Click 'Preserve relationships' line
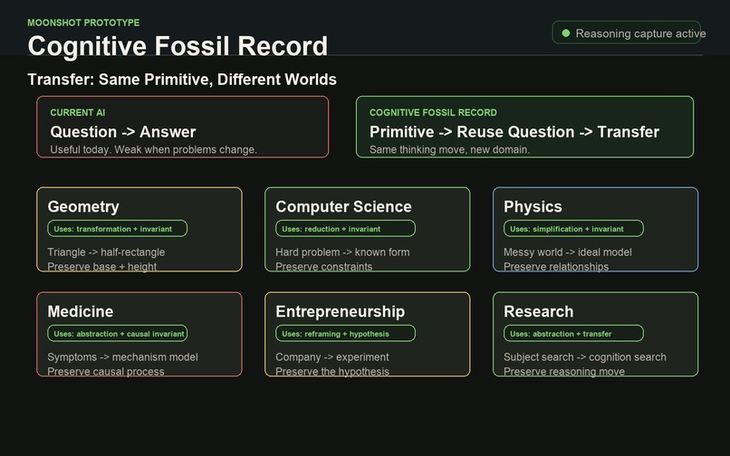 (556, 267)
